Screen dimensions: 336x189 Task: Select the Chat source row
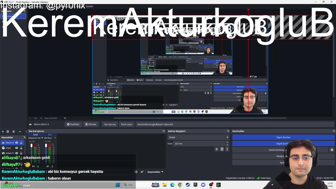coord(12,148)
